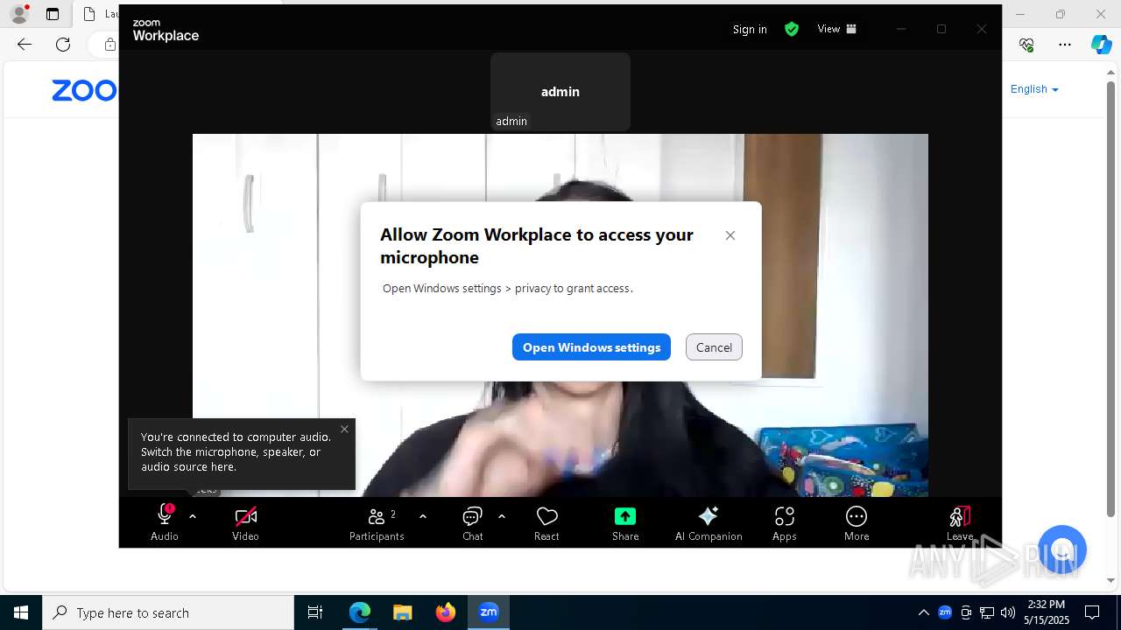Click the Open Windows settings button
The width and height of the screenshot is (1121, 630).
[592, 347]
